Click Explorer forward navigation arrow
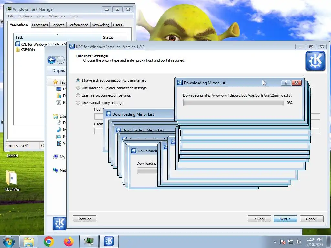This screenshot has width=331, height=248. pyautogui.click(x=60, y=60)
